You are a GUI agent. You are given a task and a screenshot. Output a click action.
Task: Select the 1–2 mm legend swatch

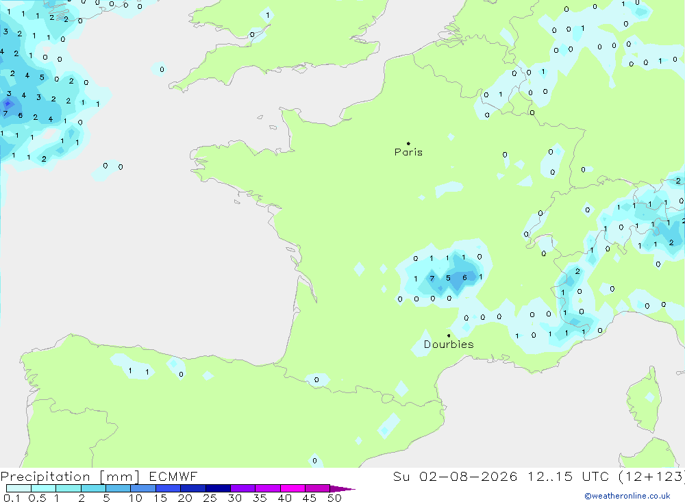point(68,488)
